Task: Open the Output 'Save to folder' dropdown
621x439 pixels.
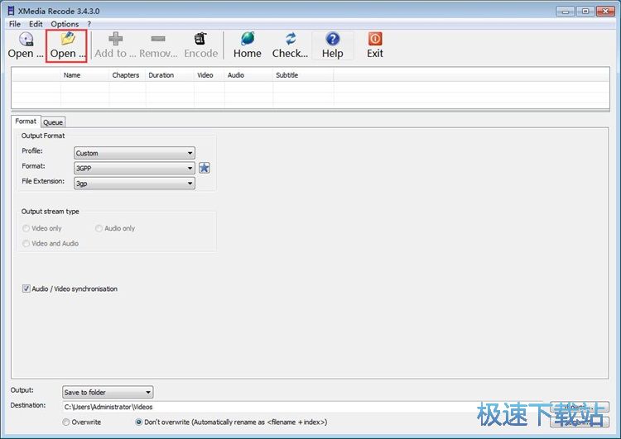Action: point(108,392)
